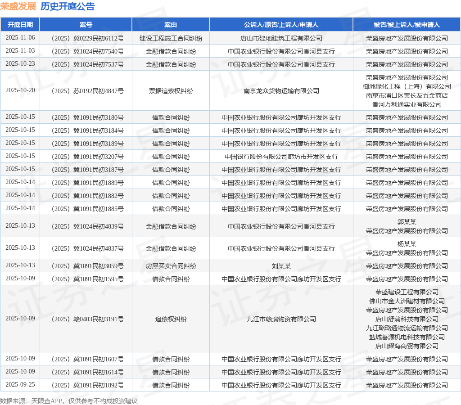461x405 pixels.
Task: Select the 案由 column header
Action: tap(171, 25)
